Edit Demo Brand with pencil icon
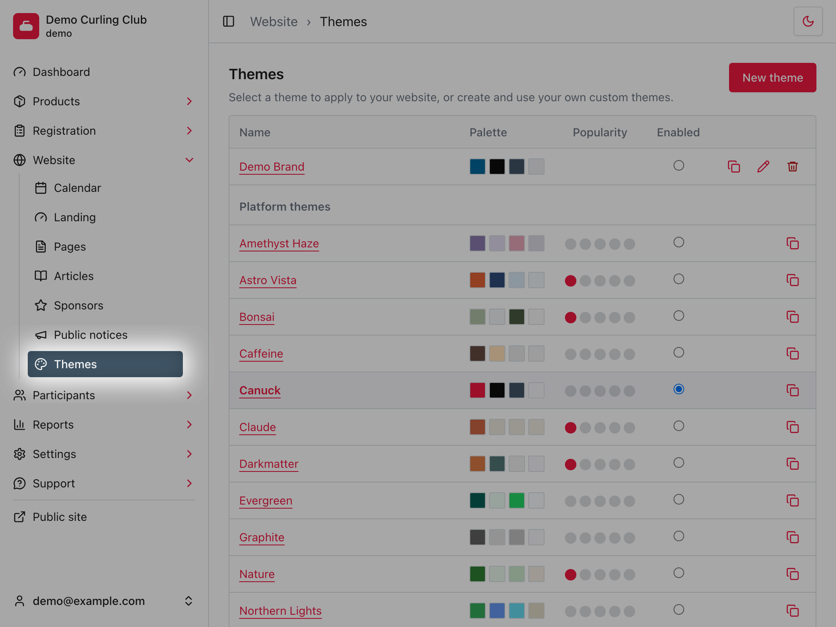This screenshot has height=627, width=836. [x=763, y=167]
